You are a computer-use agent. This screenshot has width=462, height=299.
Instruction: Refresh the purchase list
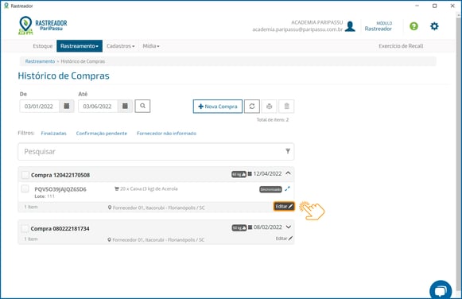pos(252,107)
